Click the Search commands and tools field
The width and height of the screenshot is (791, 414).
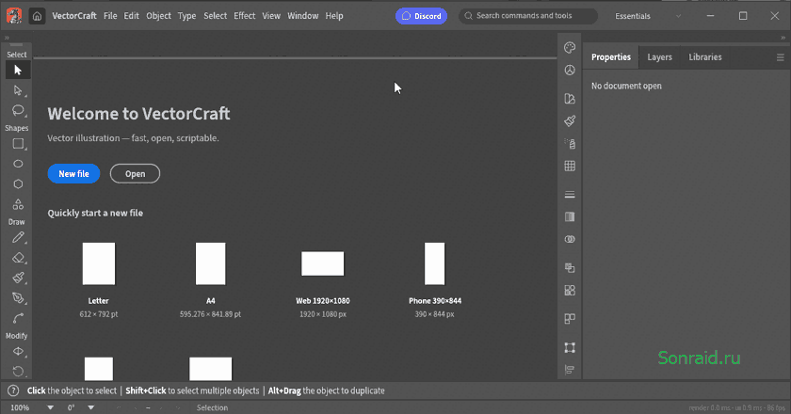527,16
